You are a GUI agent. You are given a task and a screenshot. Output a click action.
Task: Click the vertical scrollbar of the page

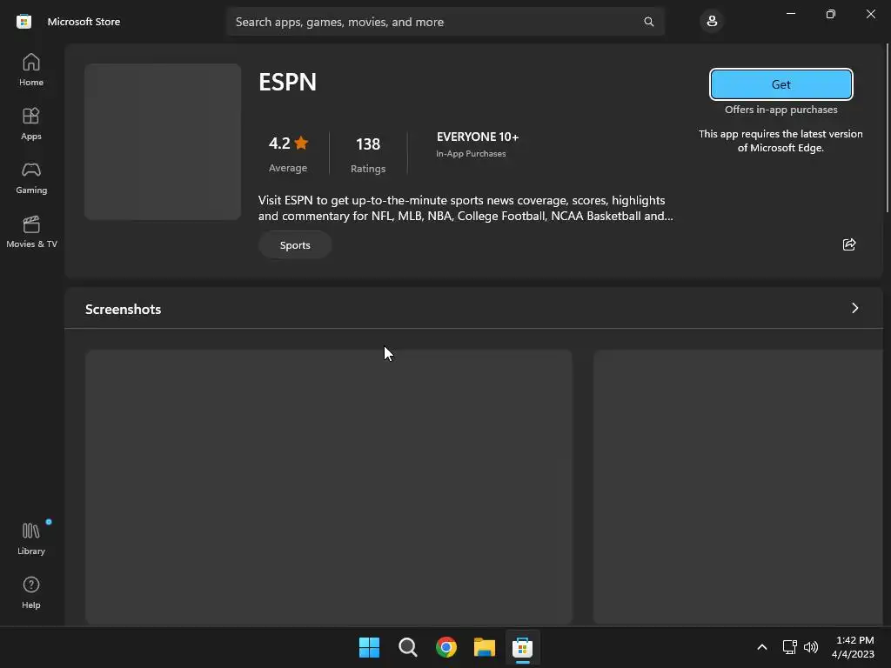click(888, 128)
